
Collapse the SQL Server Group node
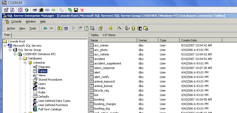point(10,50)
